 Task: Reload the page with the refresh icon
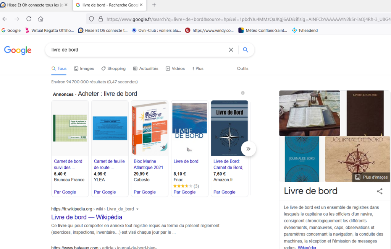point(29,19)
